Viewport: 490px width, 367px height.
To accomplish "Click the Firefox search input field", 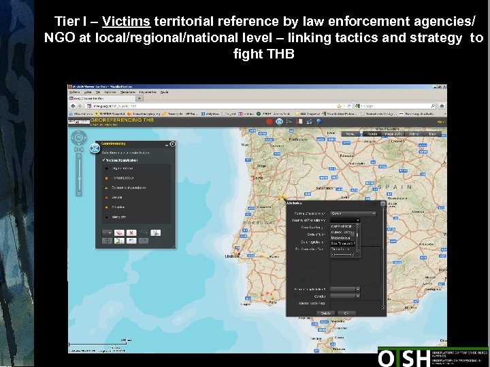I will point(395,106).
